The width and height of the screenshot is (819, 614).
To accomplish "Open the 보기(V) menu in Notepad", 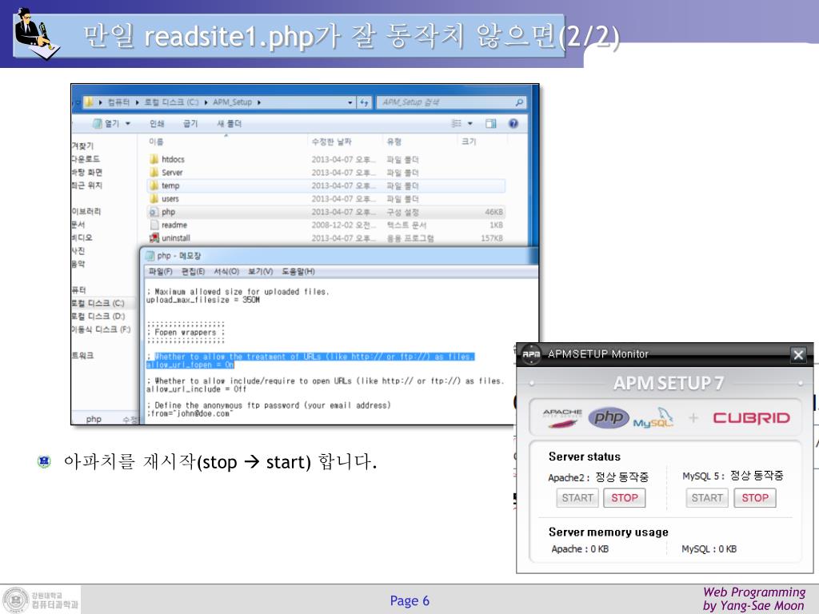I will [260, 272].
